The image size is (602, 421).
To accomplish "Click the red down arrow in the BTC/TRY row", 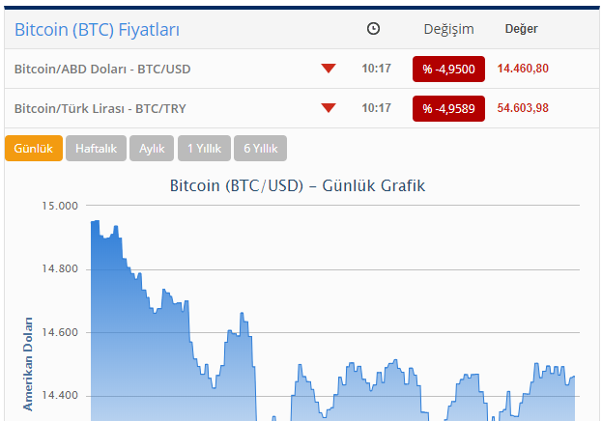I will (x=329, y=108).
